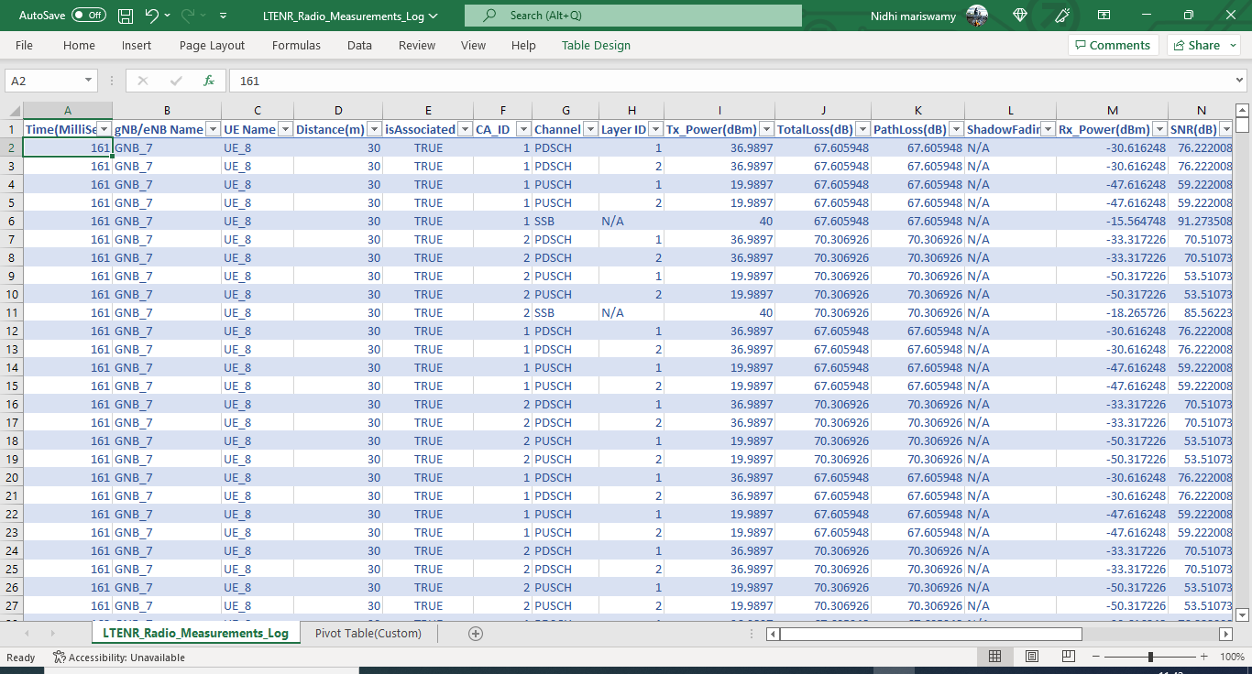This screenshot has width=1252, height=674.
Task: Click the Accessibility: Unavailable status
Action: point(119,657)
